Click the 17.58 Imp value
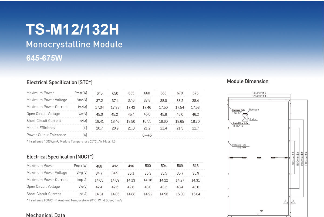Viewport: 324px width, 217px height. 195,107
